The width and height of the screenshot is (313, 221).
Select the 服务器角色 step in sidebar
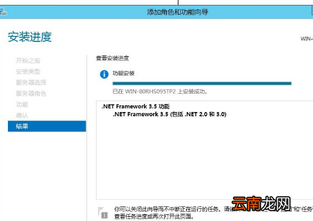click(x=31, y=93)
